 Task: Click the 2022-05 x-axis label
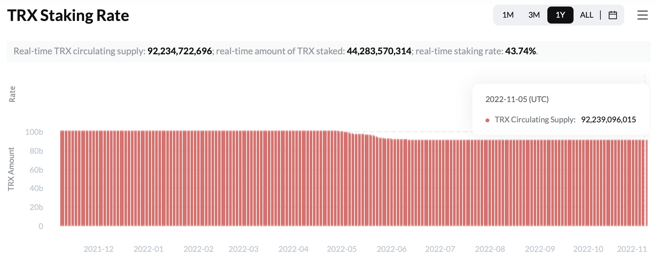coord(341,249)
